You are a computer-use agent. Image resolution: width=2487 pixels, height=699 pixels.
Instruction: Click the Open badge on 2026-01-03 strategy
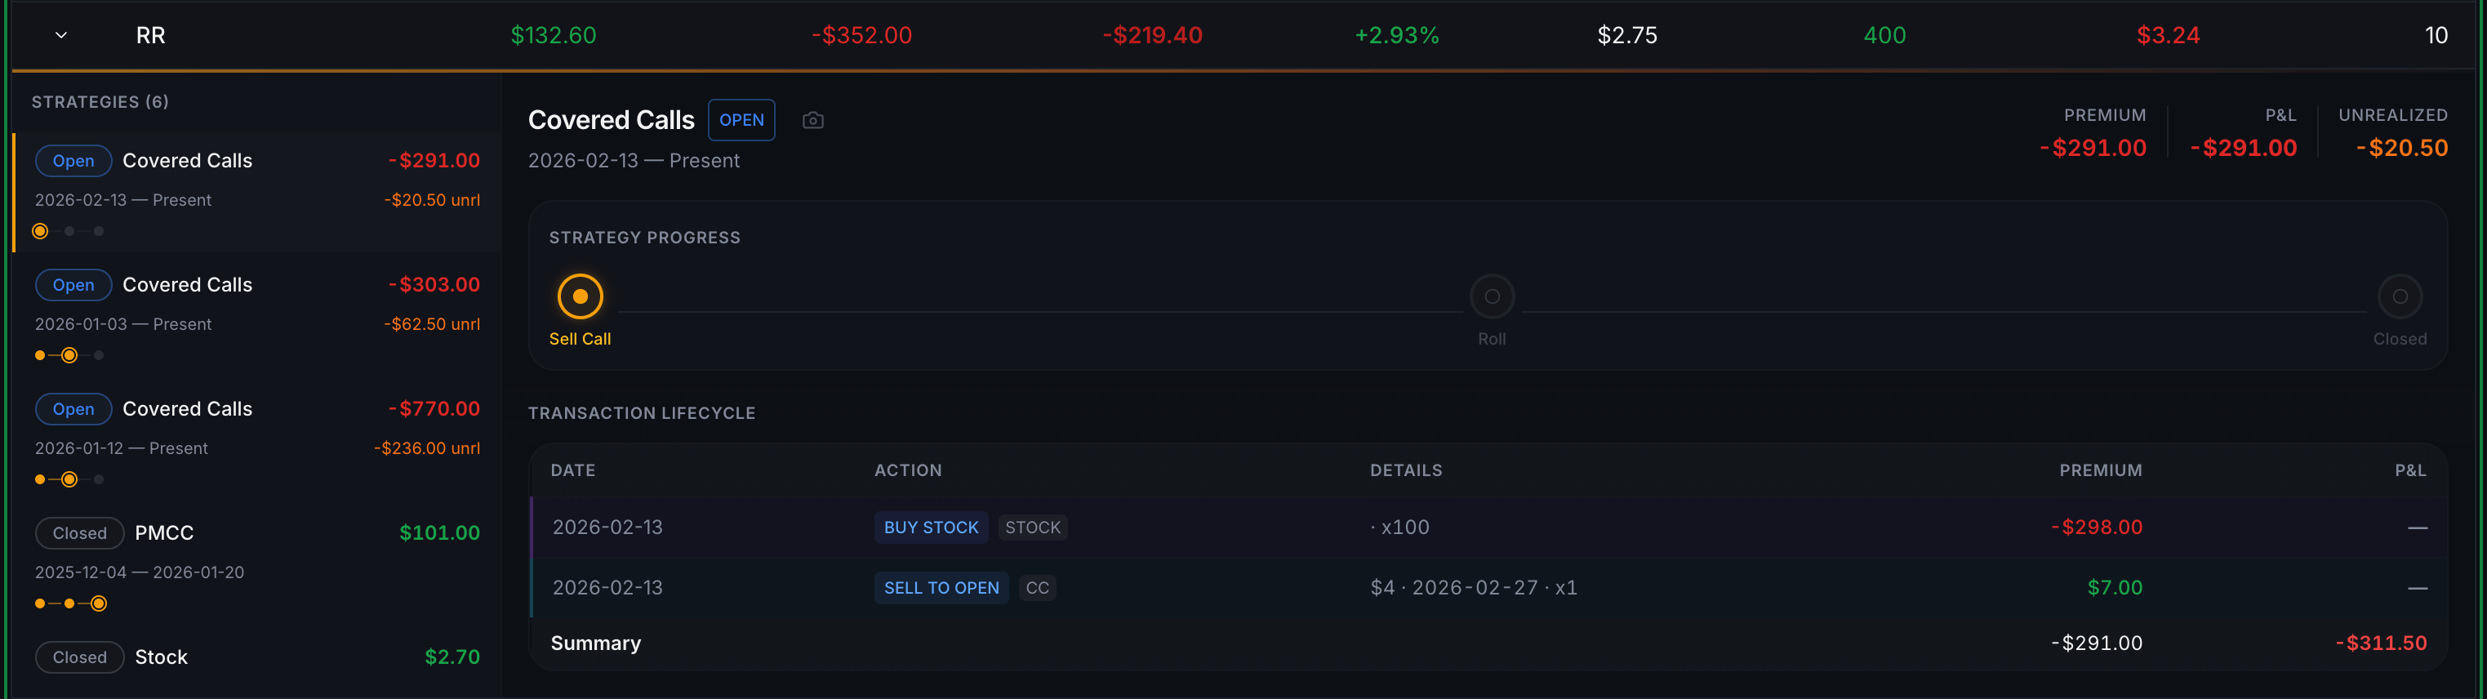pos(73,285)
